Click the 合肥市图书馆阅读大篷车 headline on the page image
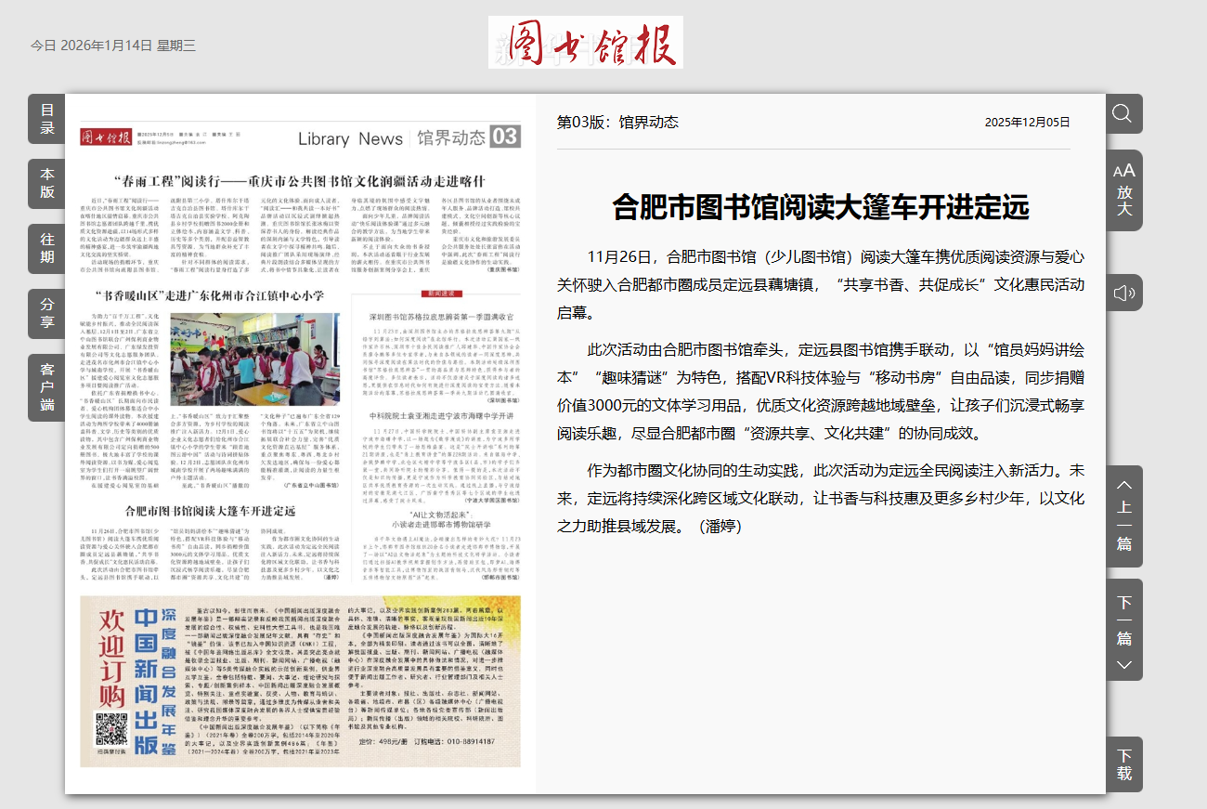This screenshot has width=1207, height=809. (210, 511)
